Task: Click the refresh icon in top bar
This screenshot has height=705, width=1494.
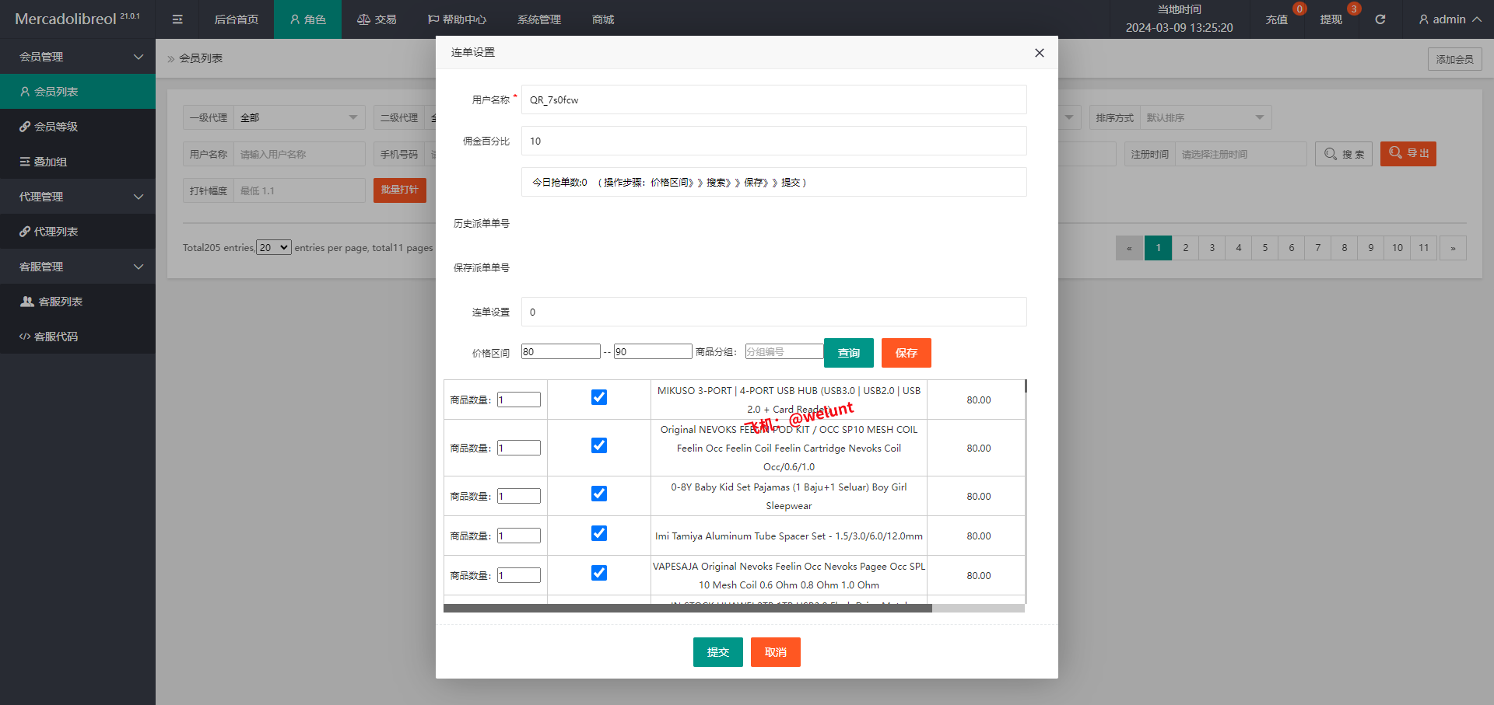Action: 1380,19
